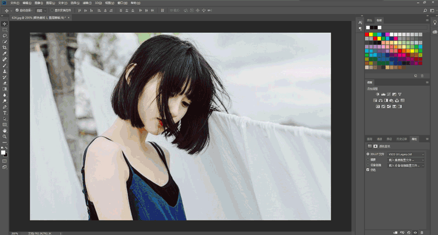Expand the 载入摘要配置文件 dropdown
Viewport: 438px width, 235px height.
(405, 159)
